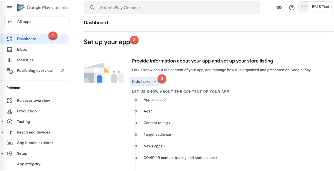
Task: Collapse the Setup section arrow
Action: coord(2,154)
